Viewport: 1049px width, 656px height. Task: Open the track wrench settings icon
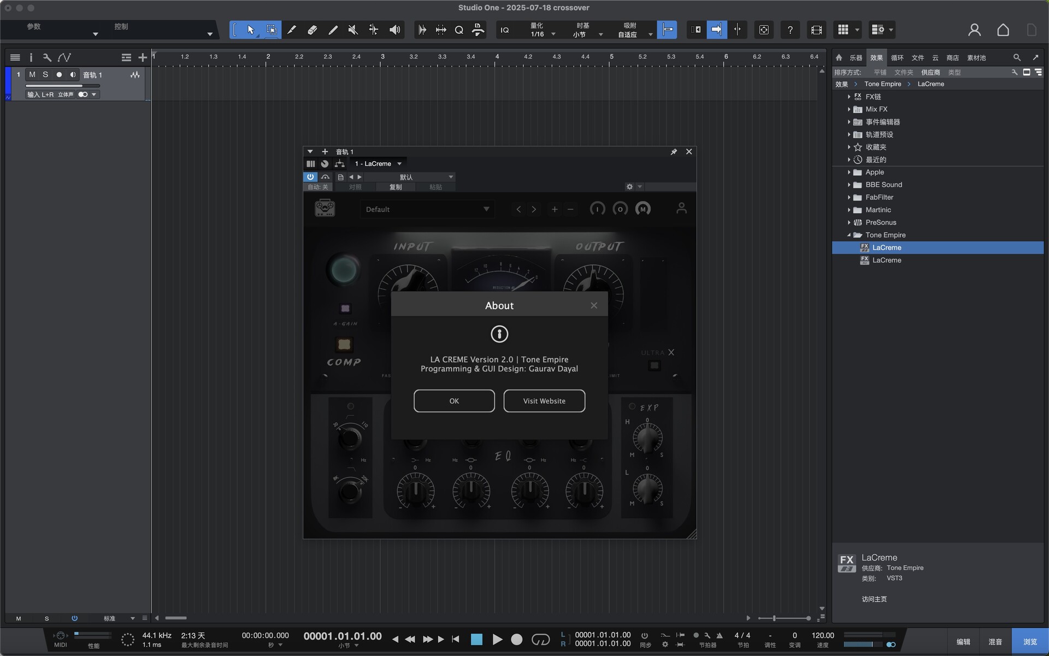[47, 57]
